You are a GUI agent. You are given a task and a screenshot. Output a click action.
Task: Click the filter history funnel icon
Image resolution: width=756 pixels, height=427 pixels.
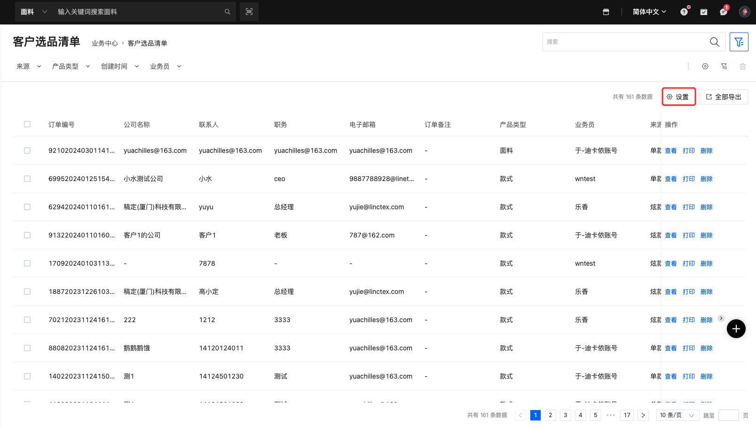click(x=724, y=66)
